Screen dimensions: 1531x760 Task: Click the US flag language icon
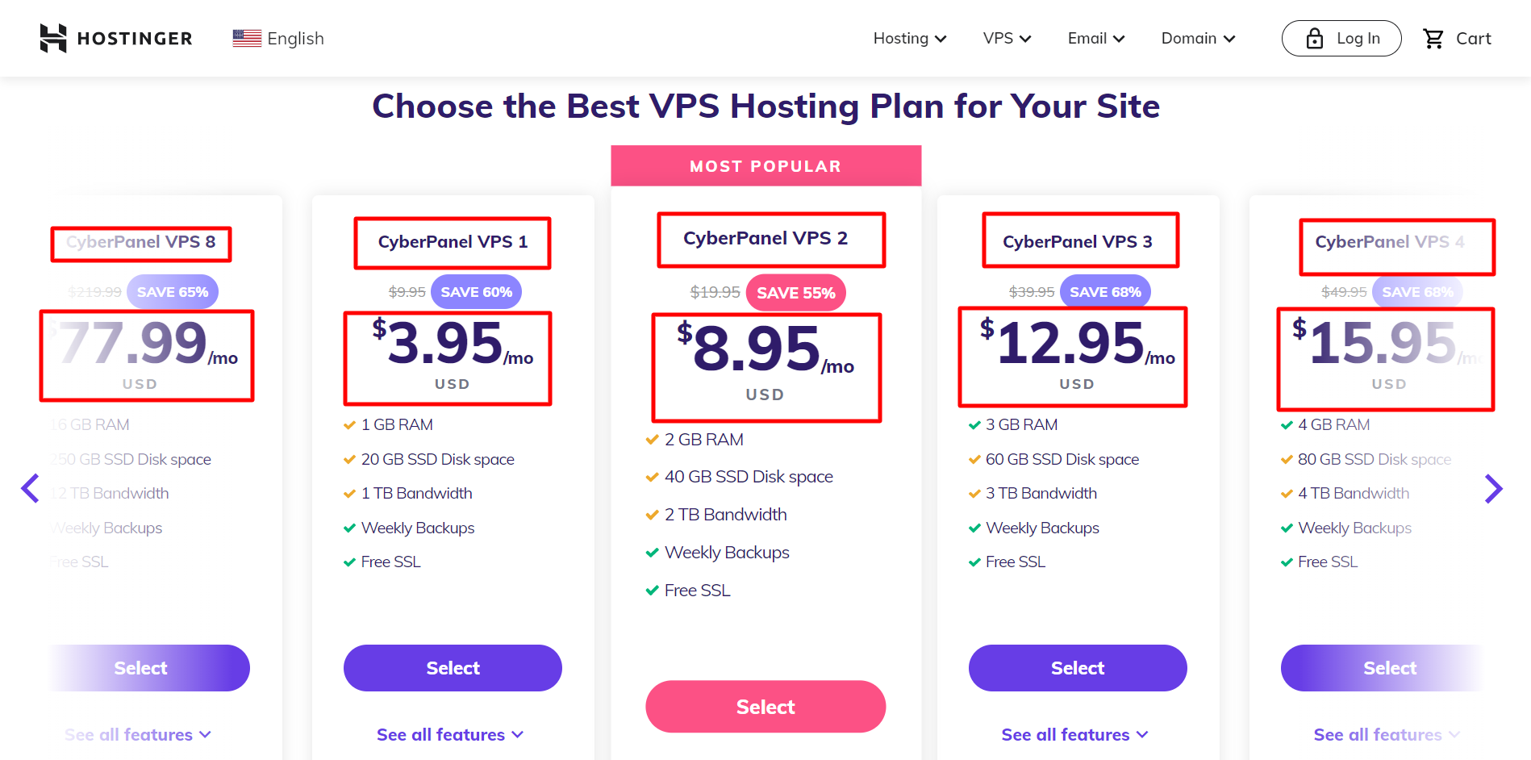(247, 38)
